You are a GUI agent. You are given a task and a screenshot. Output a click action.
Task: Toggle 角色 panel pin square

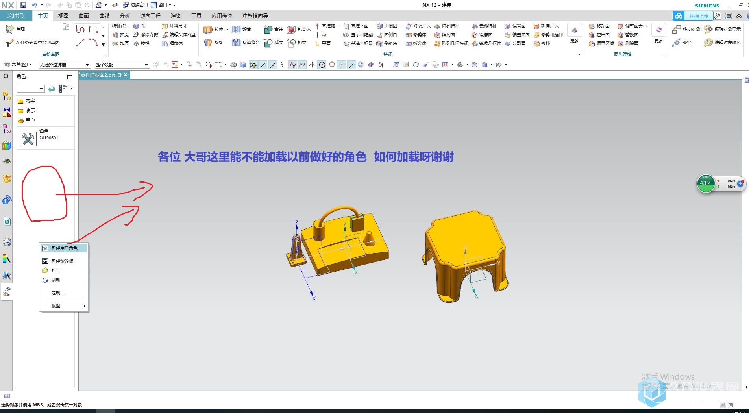(x=70, y=77)
